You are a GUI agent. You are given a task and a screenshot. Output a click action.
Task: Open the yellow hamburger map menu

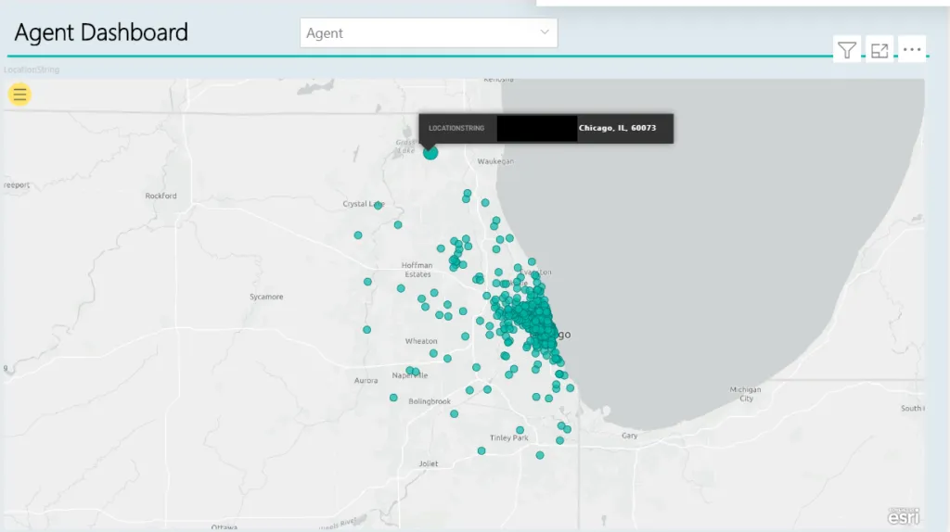pos(19,95)
